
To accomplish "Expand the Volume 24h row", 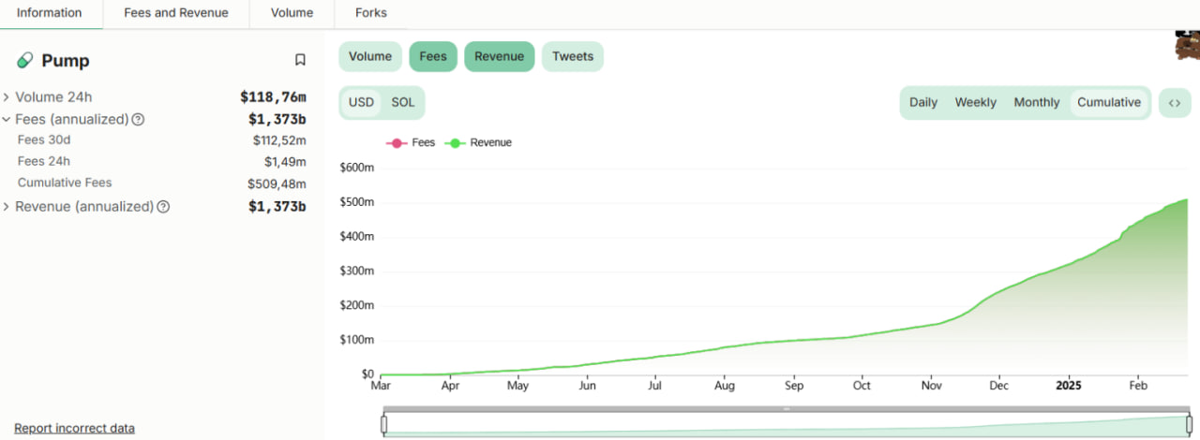I will (x=7, y=97).
